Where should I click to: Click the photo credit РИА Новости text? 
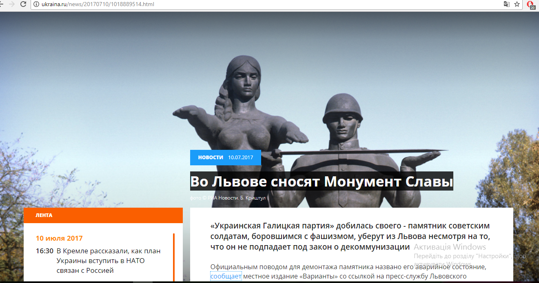pyautogui.click(x=228, y=198)
